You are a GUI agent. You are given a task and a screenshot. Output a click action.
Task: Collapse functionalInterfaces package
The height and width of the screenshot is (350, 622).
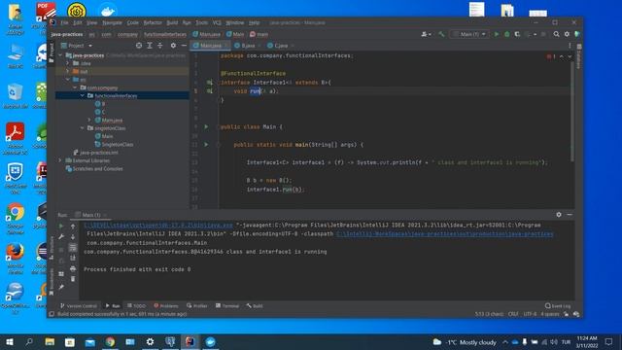(82, 95)
